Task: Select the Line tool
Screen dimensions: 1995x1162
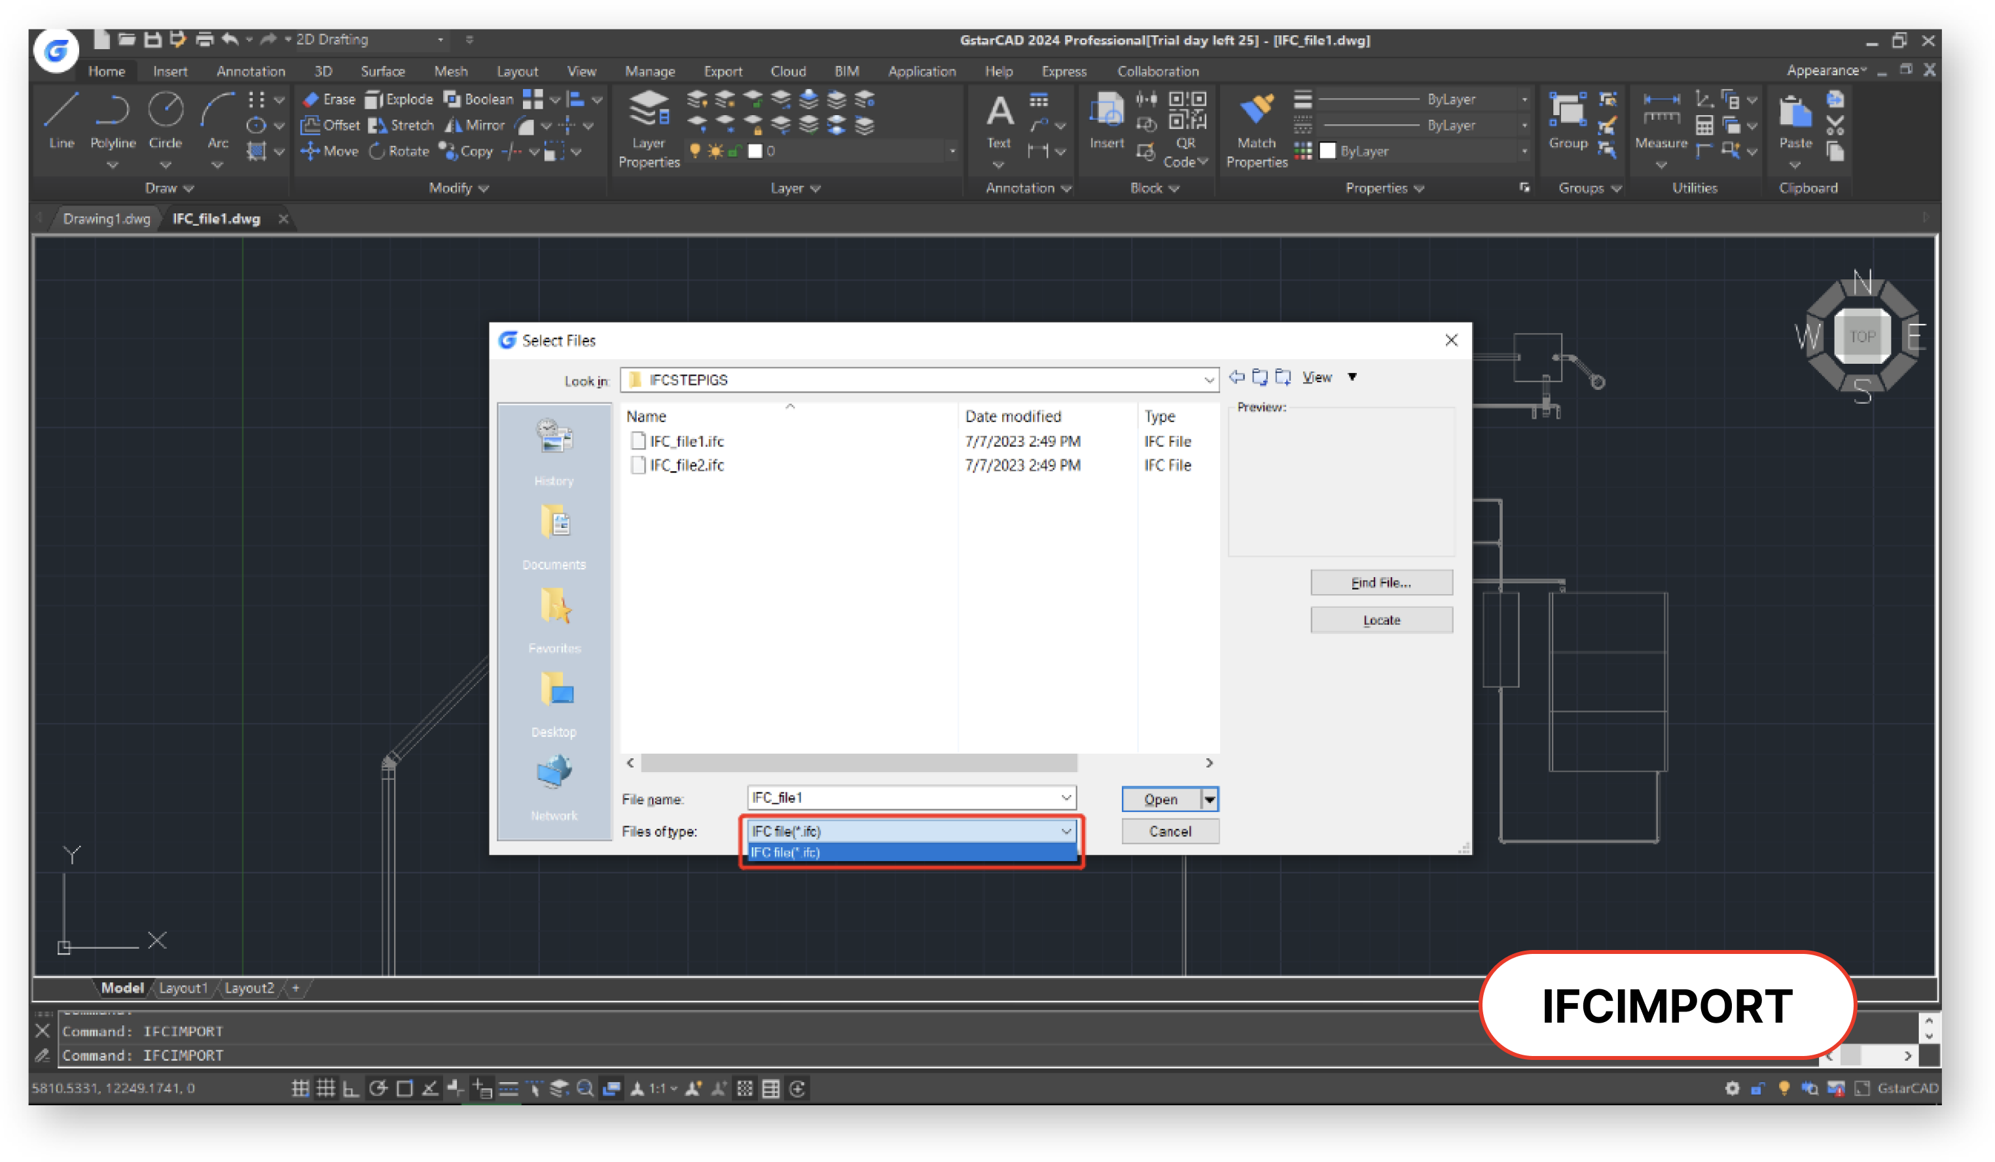Action: pyautogui.click(x=62, y=120)
